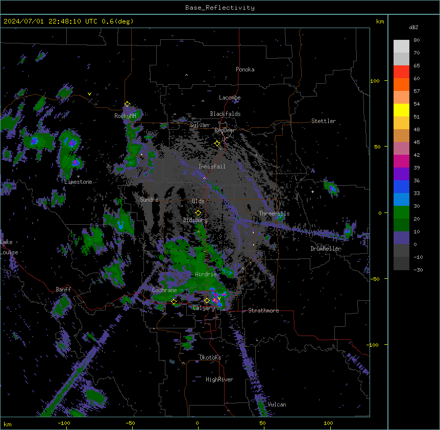
Task: Click the ThreeHills label
Action: [274, 213]
